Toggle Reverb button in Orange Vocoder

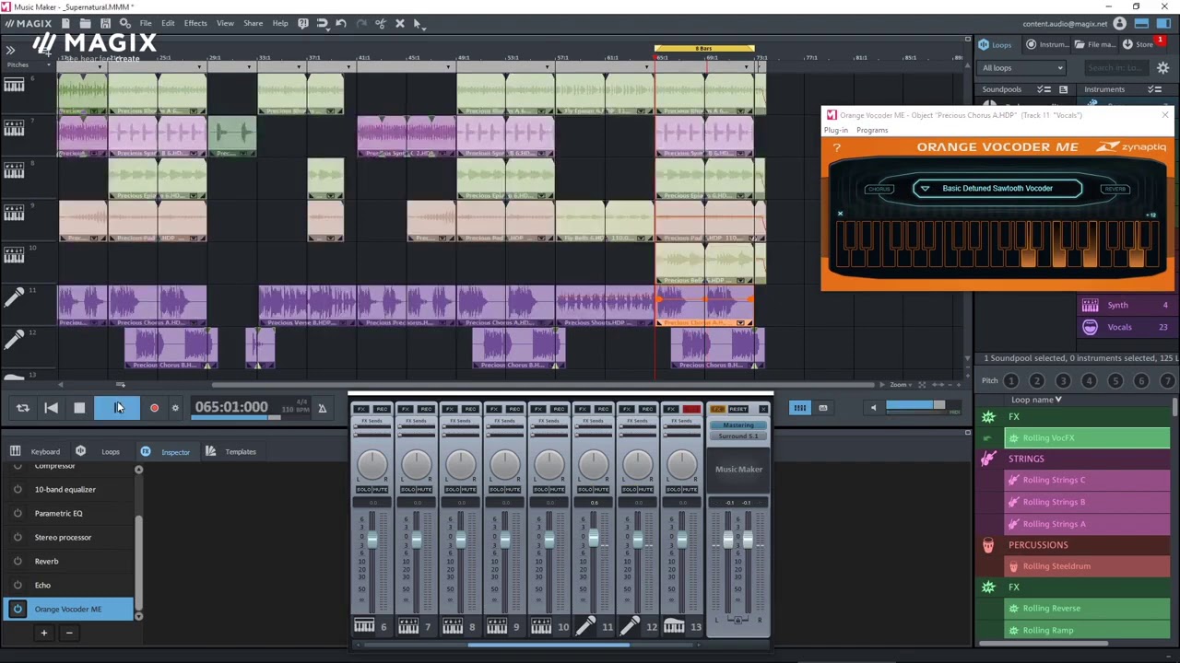[x=1115, y=189]
